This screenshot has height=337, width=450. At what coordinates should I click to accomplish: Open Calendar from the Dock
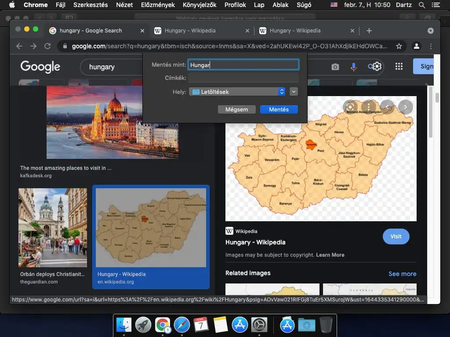pos(201,325)
